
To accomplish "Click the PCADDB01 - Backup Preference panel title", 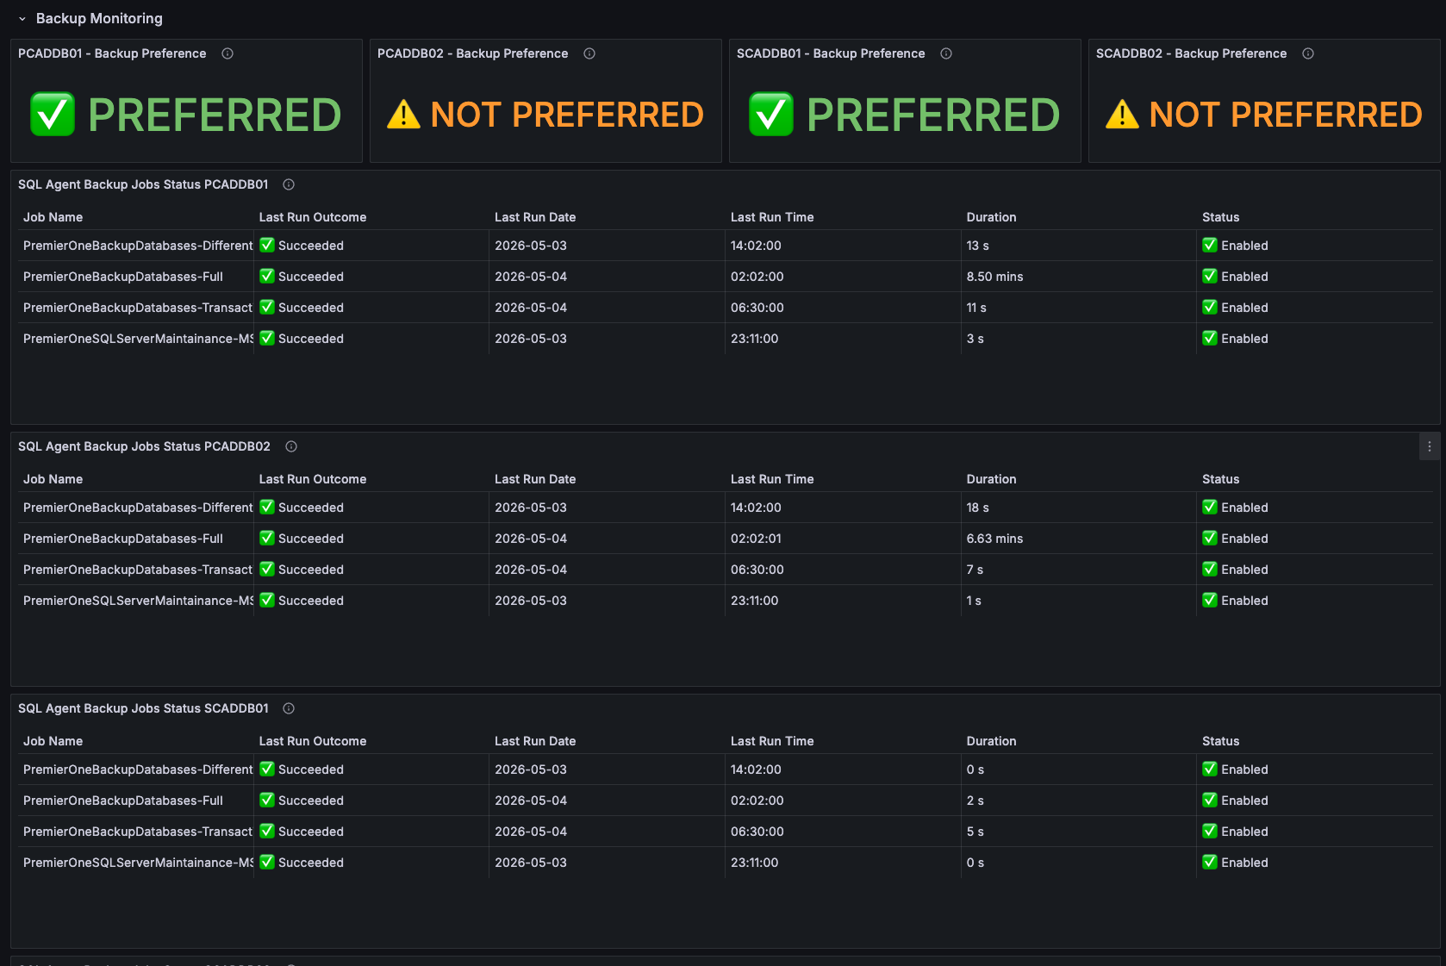I will [112, 53].
